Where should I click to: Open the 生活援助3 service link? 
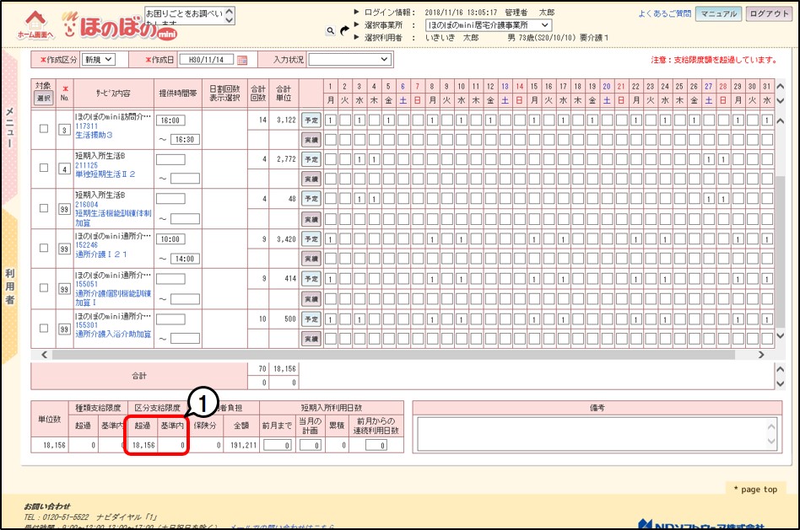(94, 135)
